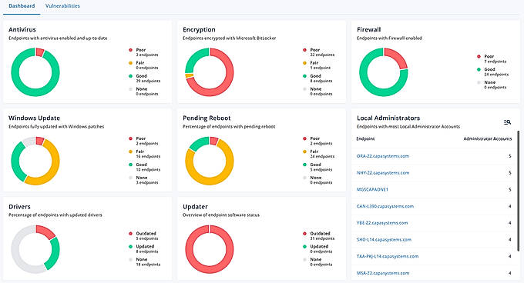The image size is (524, 283).
Task: Open the Vulnerabilities tab
Action: pyautogui.click(x=62, y=6)
